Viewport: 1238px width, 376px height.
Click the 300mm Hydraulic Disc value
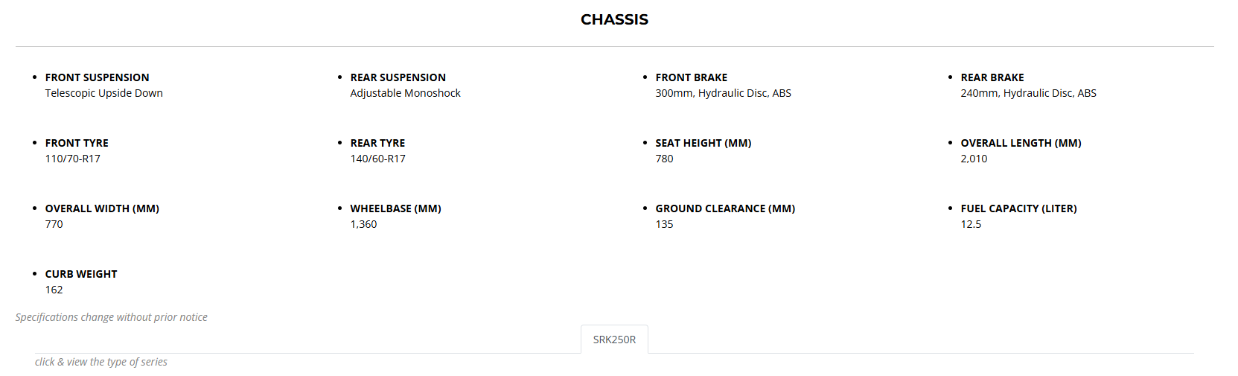pos(723,93)
